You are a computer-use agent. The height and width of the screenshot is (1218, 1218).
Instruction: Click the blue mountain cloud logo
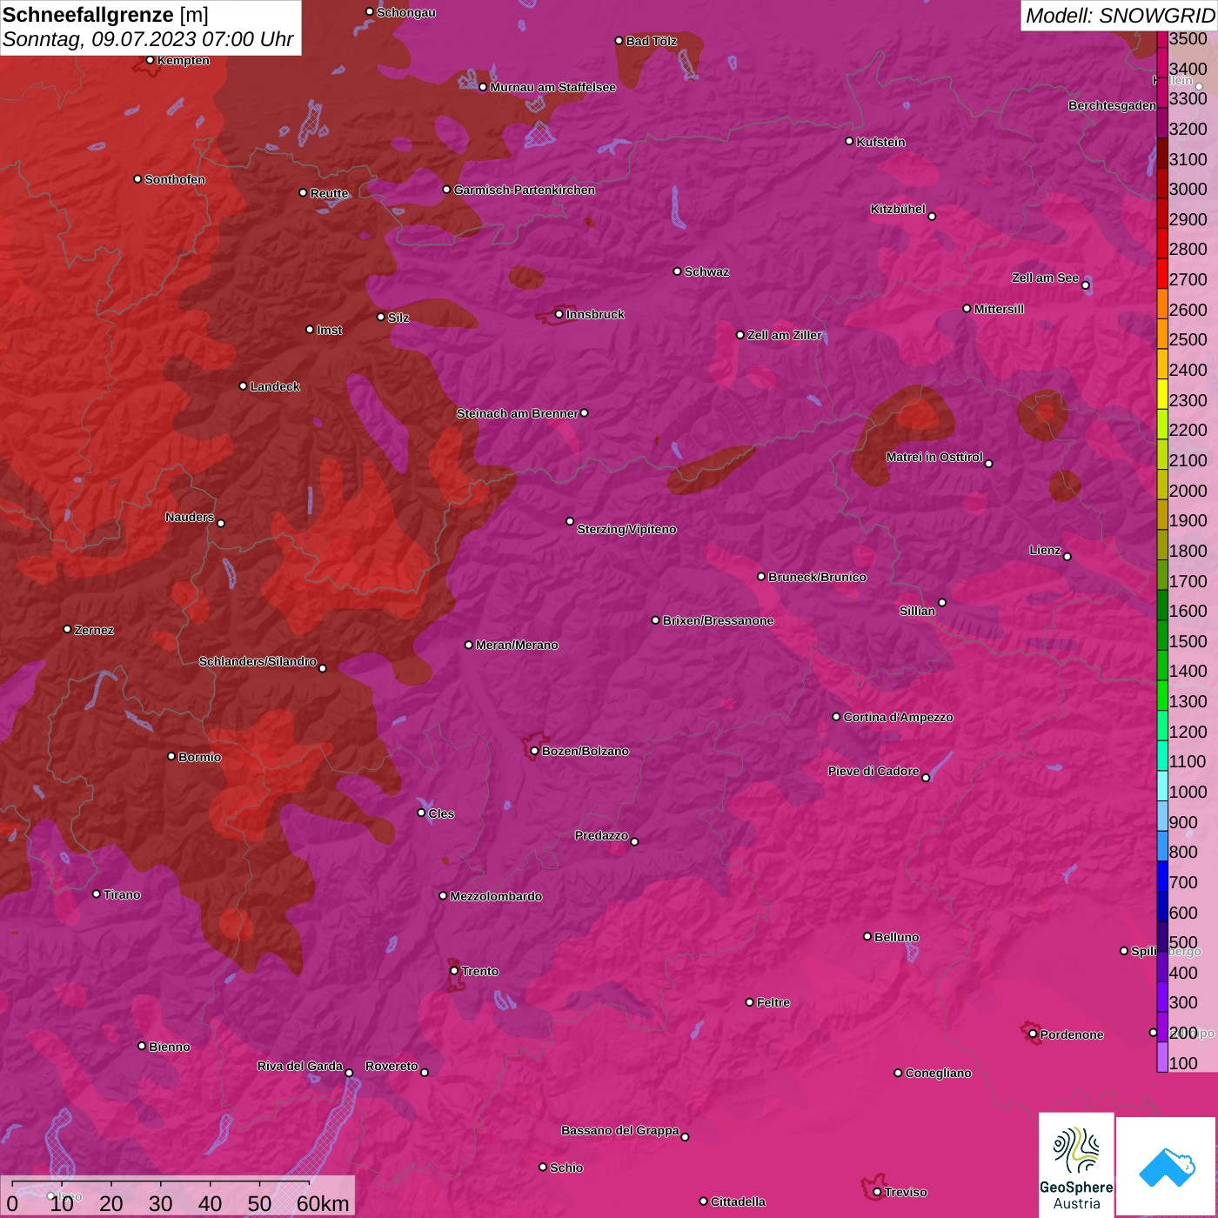(1167, 1166)
